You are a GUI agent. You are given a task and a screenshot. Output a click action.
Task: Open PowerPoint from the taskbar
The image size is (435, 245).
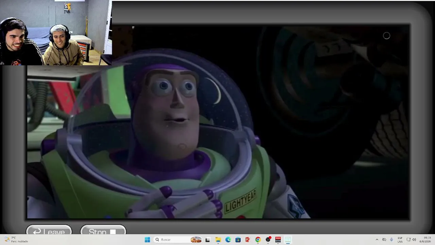coord(248,240)
